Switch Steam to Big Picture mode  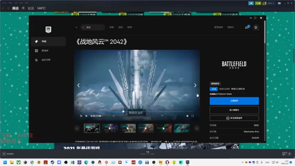point(280,3)
